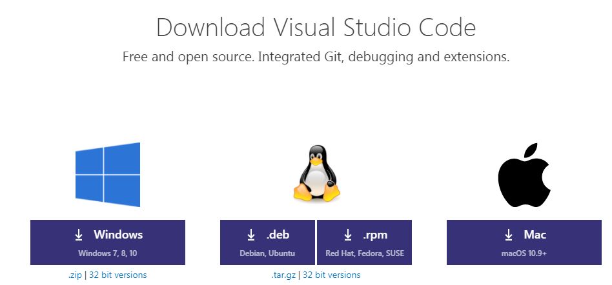Open the Windows .zip download link
The height and width of the screenshot is (285, 612).
tap(75, 275)
